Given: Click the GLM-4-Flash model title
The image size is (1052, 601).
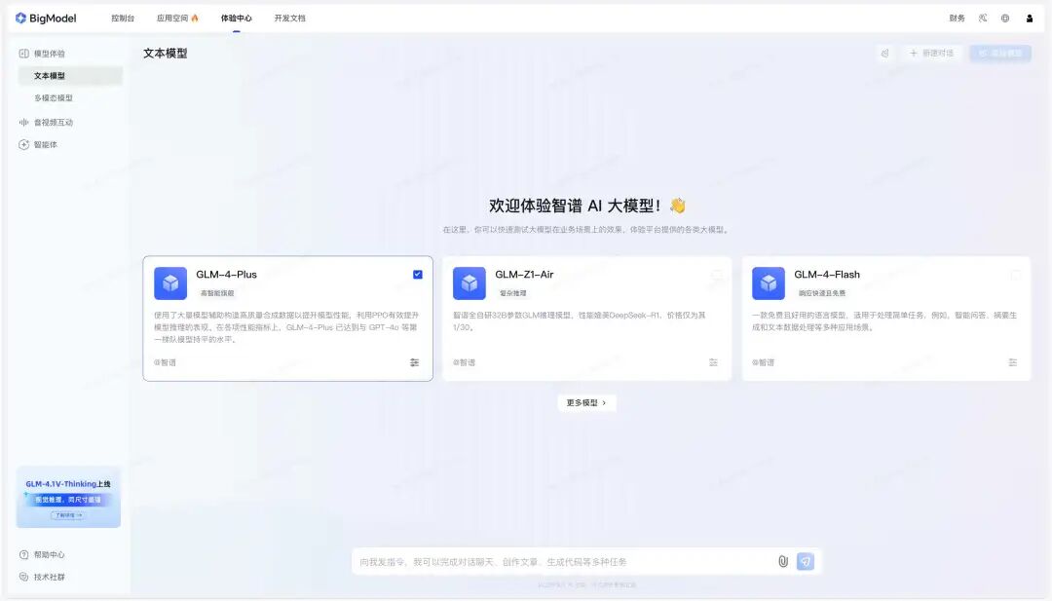Looking at the screenshot, I should coord(827,275).
